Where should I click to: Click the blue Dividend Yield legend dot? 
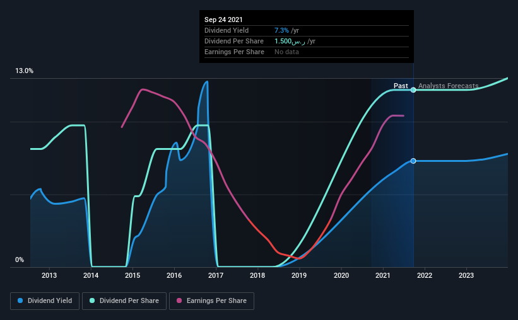tap(20, 300)
